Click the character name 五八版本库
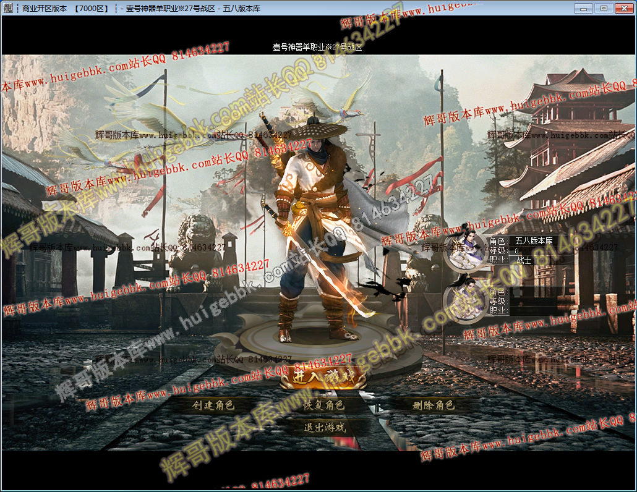The image size is (637, 492). point(534,240)
